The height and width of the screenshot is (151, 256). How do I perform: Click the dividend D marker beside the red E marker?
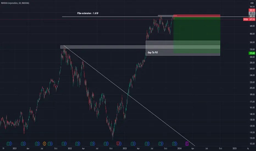120,144
